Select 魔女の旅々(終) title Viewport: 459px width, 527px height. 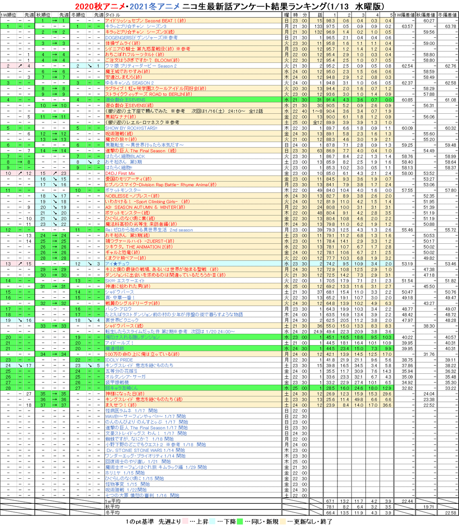[x=122, y=140]
